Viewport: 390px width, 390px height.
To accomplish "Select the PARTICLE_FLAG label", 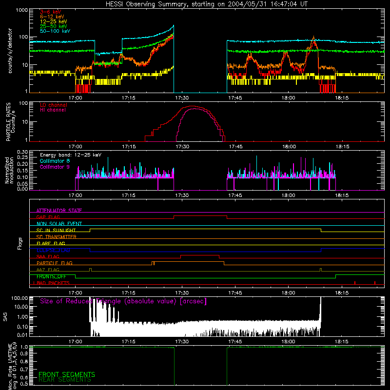I will (x=55, y=263).
